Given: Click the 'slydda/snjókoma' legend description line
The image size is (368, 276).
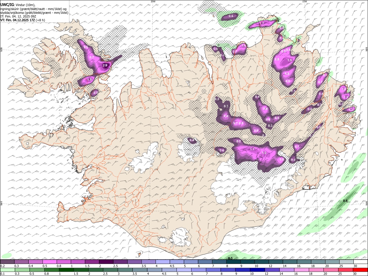Looking at the screenshot, I should pos(34,13).
